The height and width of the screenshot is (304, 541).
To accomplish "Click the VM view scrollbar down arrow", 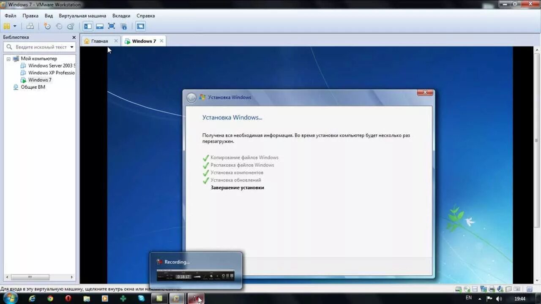I will tap(538, 281).
